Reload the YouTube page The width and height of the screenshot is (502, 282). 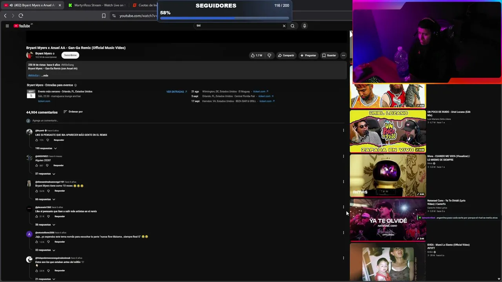(21, 16)
